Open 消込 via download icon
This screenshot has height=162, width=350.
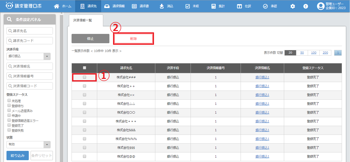[162, 6]
